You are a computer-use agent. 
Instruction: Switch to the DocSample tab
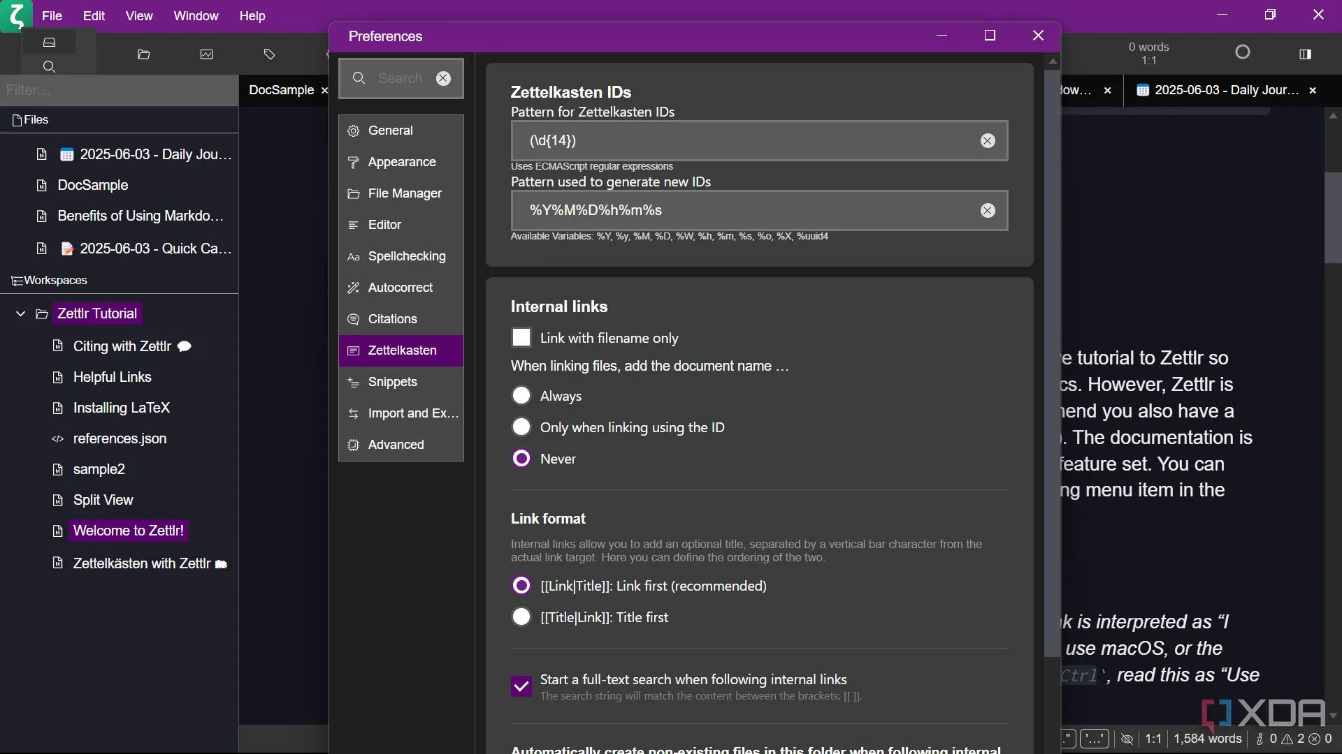[281, 90]
